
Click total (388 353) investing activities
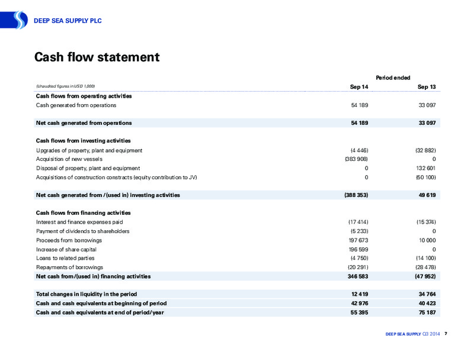click(357, 195)
